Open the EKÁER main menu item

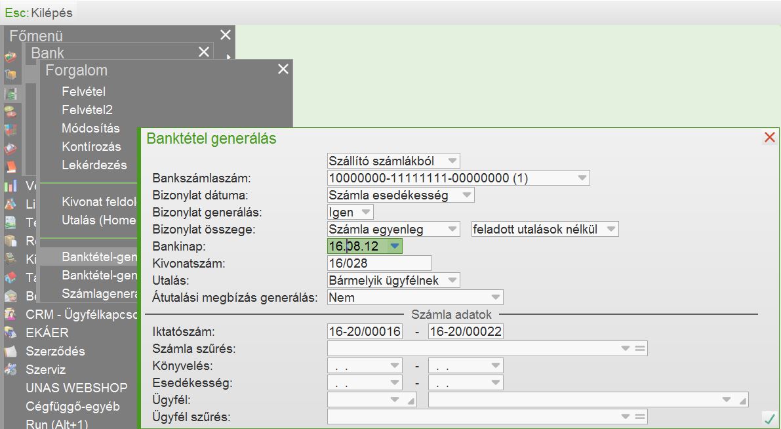point(47,333)
